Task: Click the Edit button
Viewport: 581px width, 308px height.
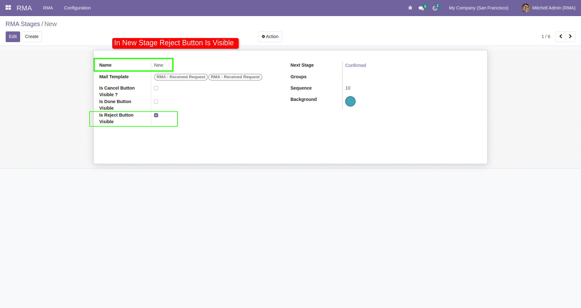Action: pos(13,36)
